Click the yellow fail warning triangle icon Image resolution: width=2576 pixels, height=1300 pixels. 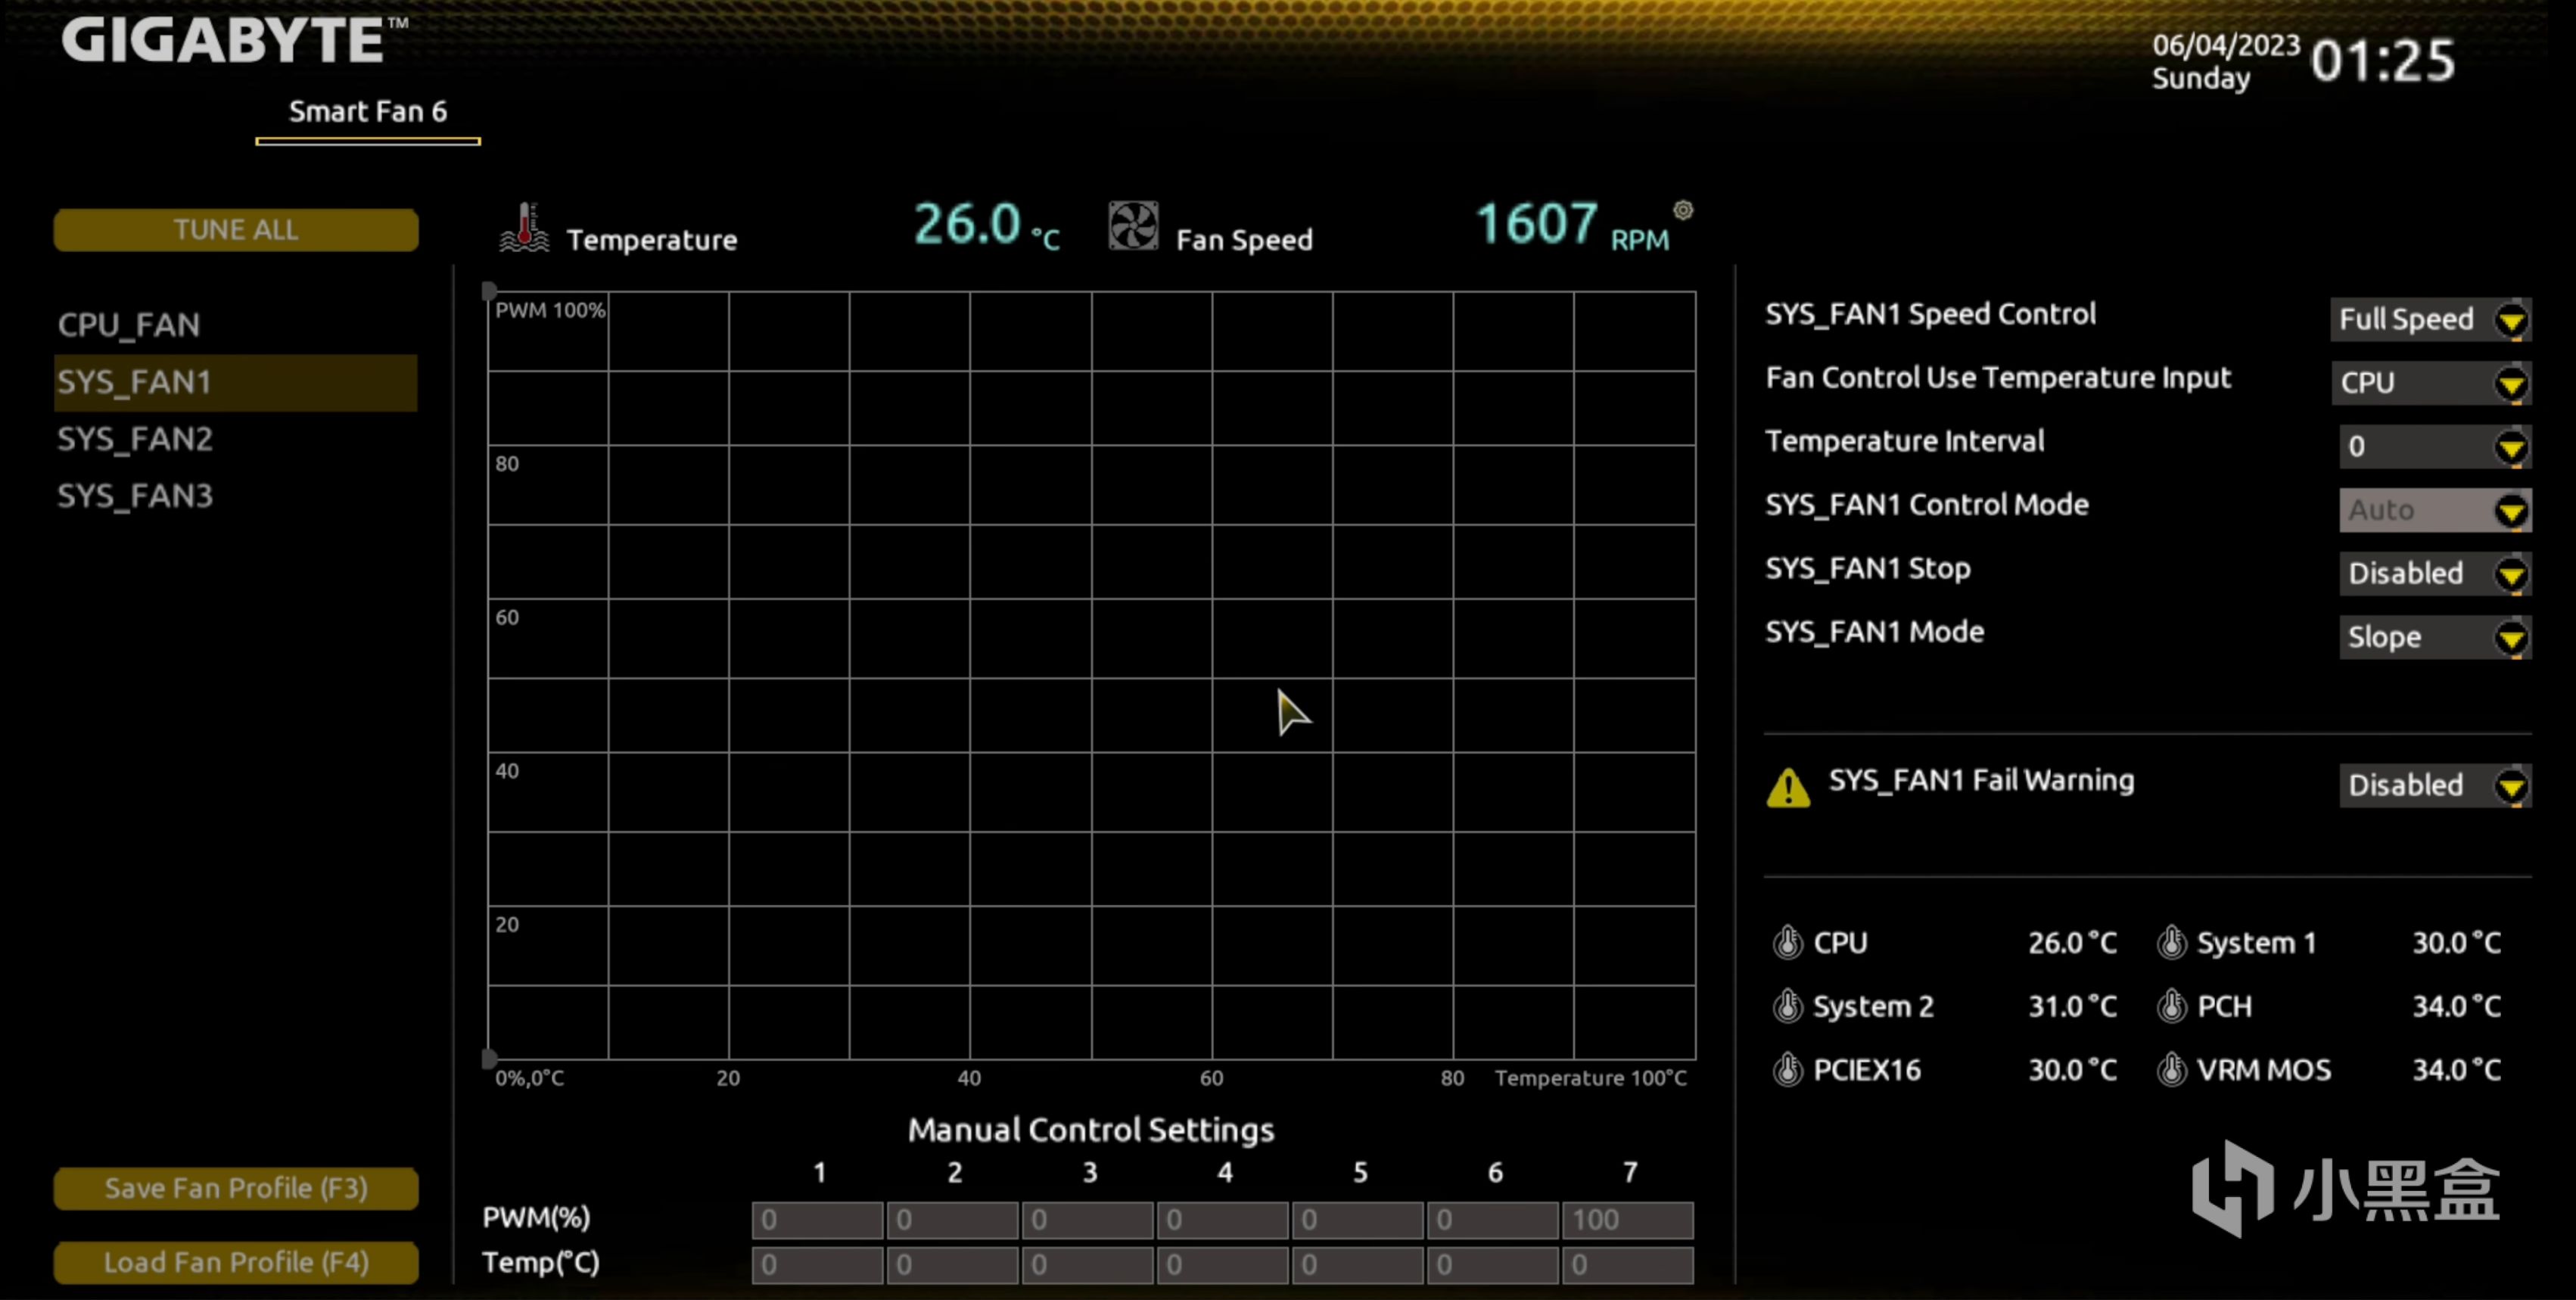[1788, 787]
